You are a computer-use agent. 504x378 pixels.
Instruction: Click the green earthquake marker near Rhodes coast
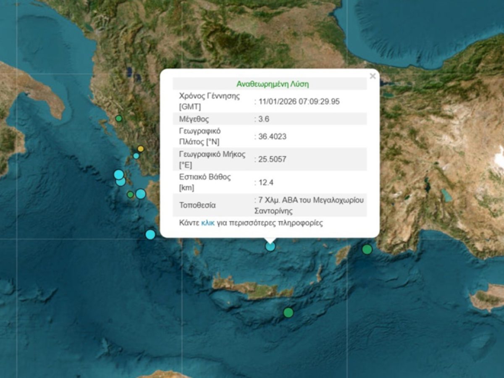coord(367,249)
